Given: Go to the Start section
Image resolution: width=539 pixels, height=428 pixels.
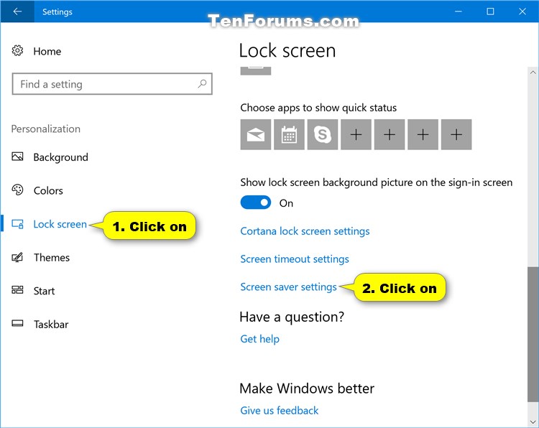Looking at the screenshot, I should (x=44, y=291).
